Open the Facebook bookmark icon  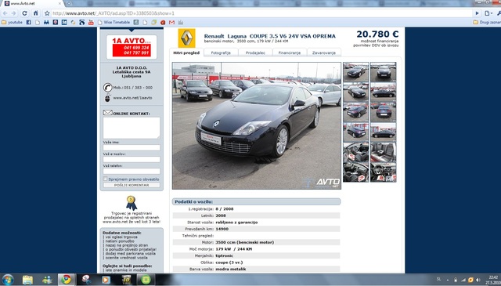(x=28, y=23)
